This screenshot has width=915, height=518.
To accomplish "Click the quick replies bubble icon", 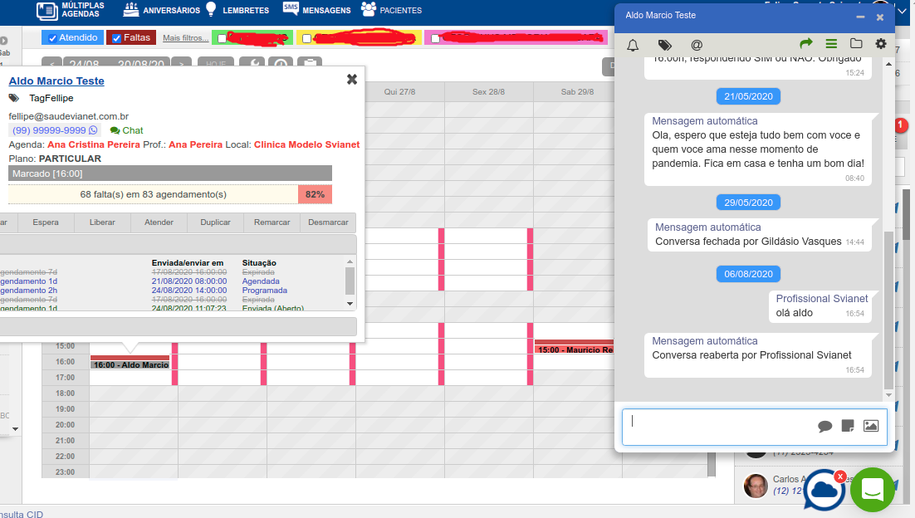I will click(x=824, y=426).
